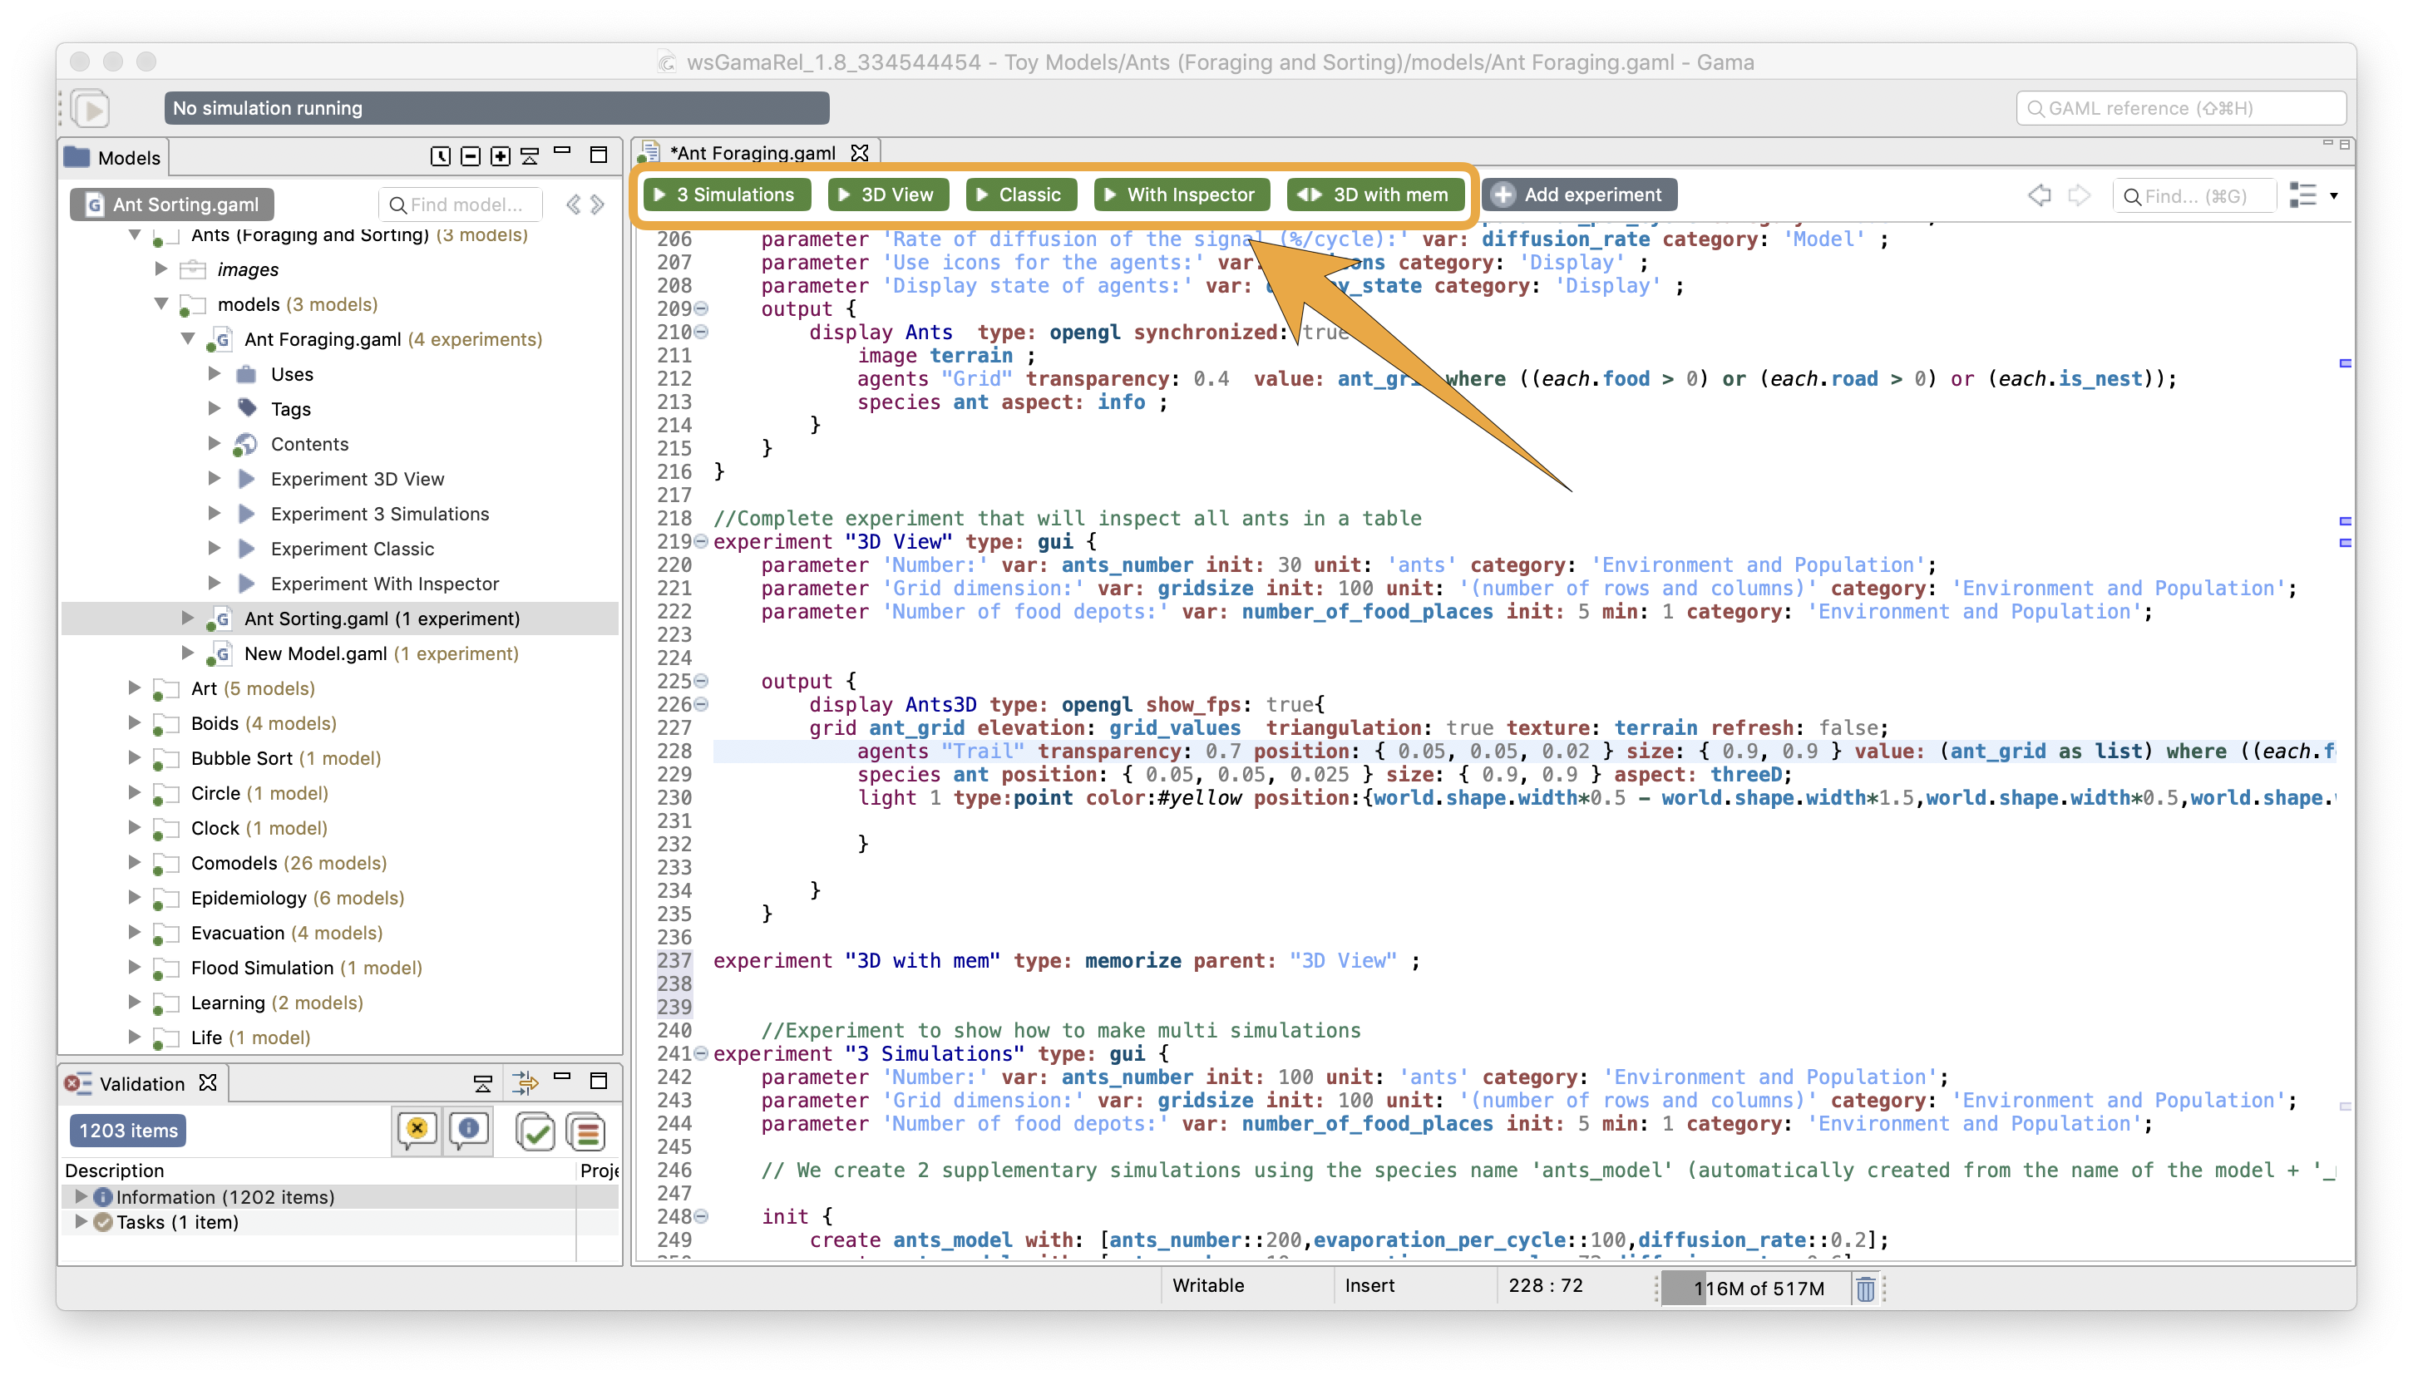
Task: Maximize the Validation panel
Action: (598, 1081)
